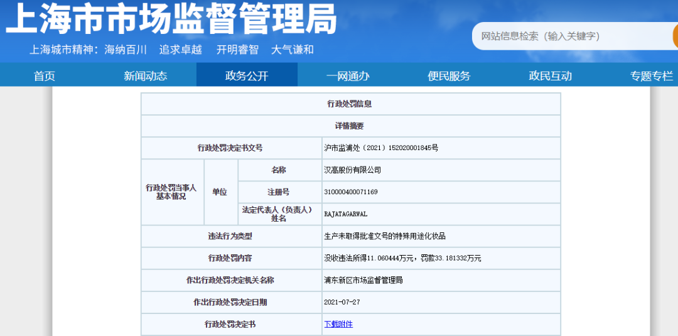
Task: Click the 下载附件 attachment link
Action: point(338,324)
